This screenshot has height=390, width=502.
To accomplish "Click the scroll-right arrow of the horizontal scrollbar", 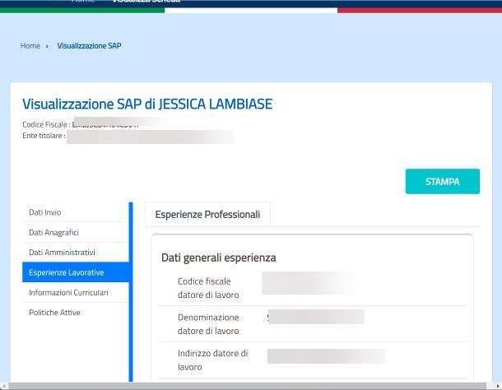I will [498, 386].
